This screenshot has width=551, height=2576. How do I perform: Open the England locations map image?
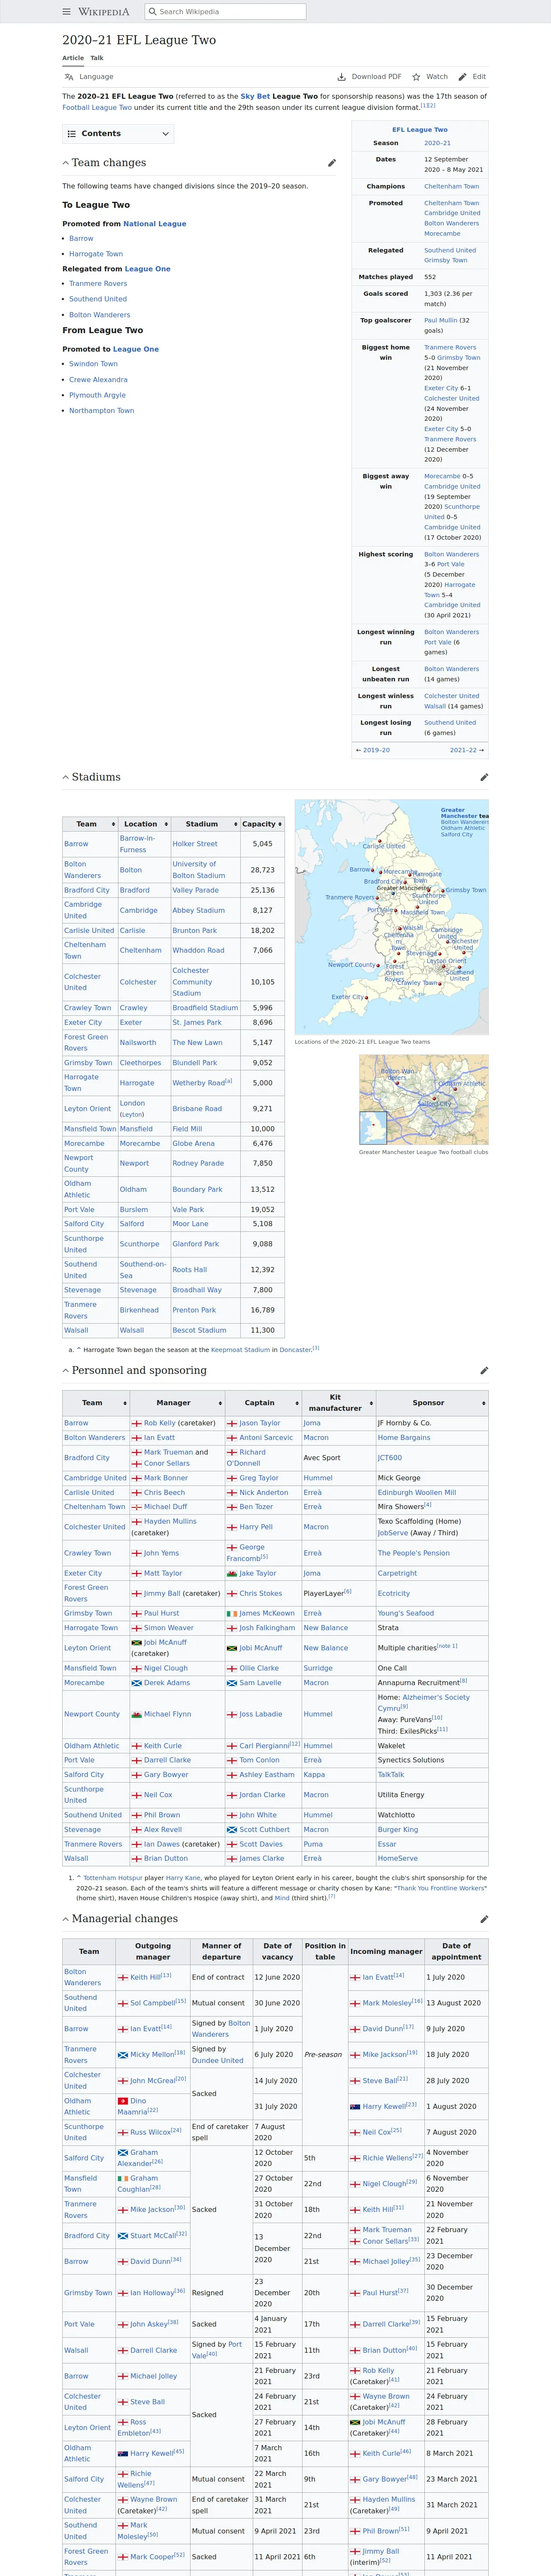[x=391, y=917]
